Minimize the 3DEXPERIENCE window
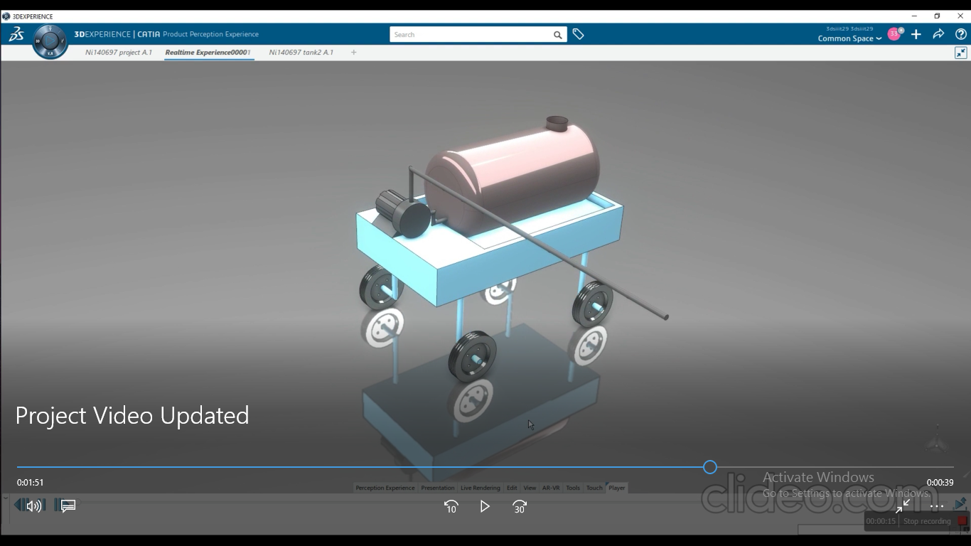Image resolution: width=971 pixels, height=546 pixels. pos(914,16)
